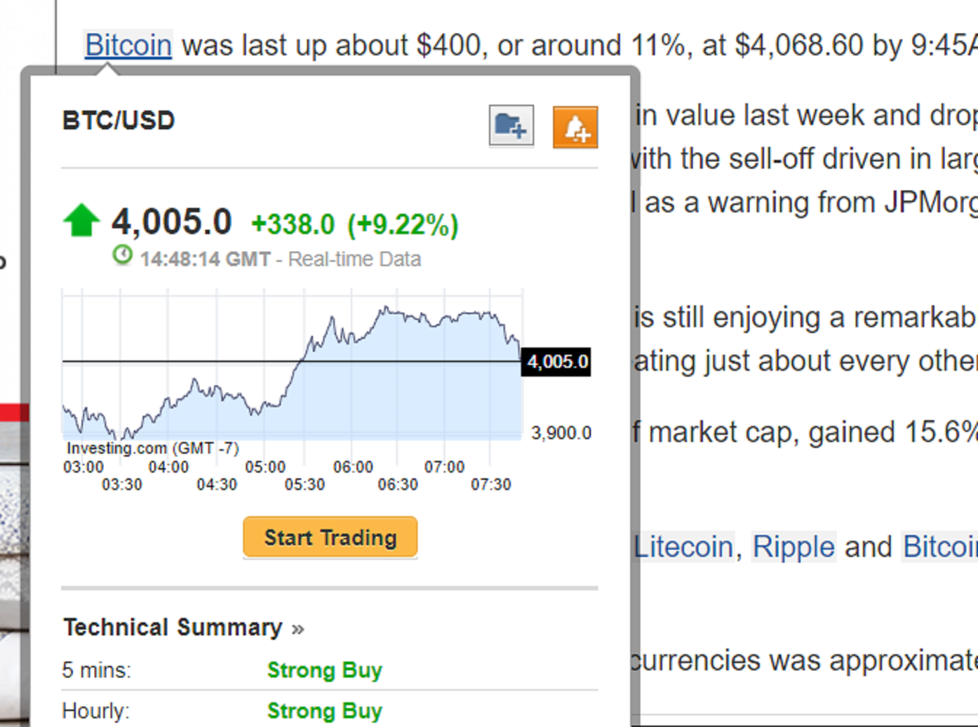Click the green up arrow icon
Screen dimensions: 978x727
(x=81, y=220)
